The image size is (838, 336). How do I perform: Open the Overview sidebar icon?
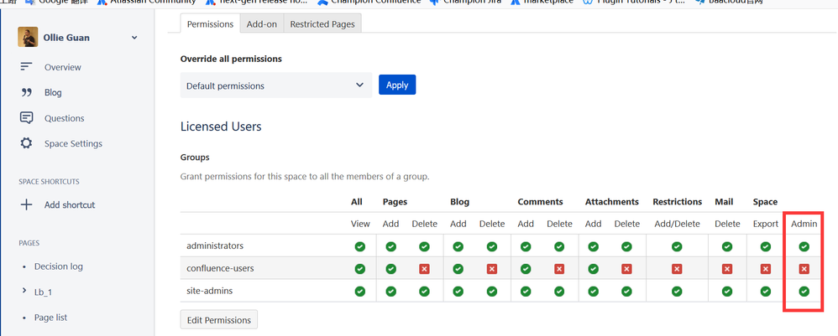pyautogui.click(x=26, y=67)
